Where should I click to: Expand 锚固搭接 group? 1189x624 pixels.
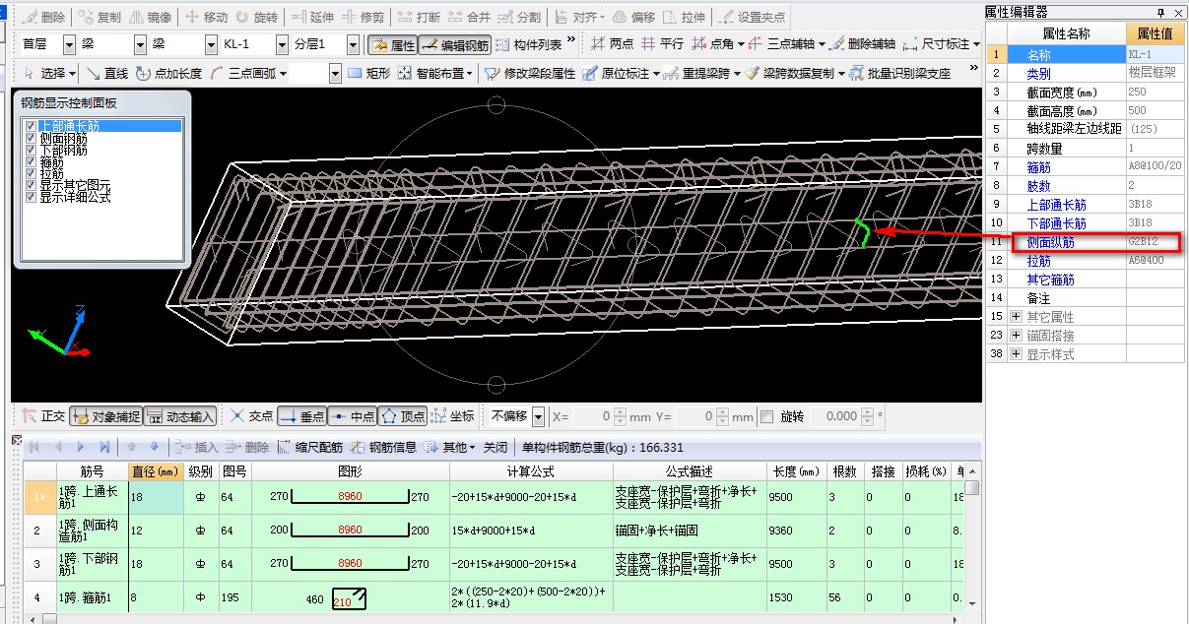pos(1017,336)
